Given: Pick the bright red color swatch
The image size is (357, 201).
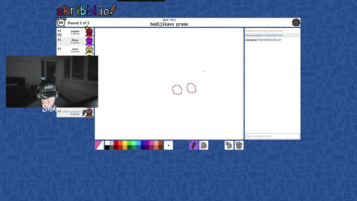Looking at the screenshot, I should tap(116, 143).
